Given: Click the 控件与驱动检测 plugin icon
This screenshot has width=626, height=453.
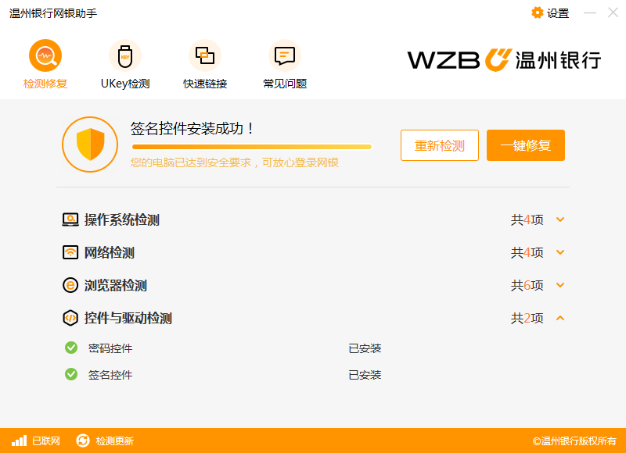Looking at the screenshot, I should 70,318.
